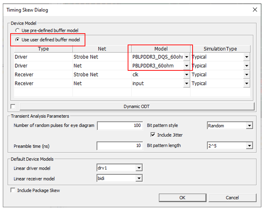The image size is (267, 214).
Task: Click the Dynamic ODT button
Action: click(137, 106)
